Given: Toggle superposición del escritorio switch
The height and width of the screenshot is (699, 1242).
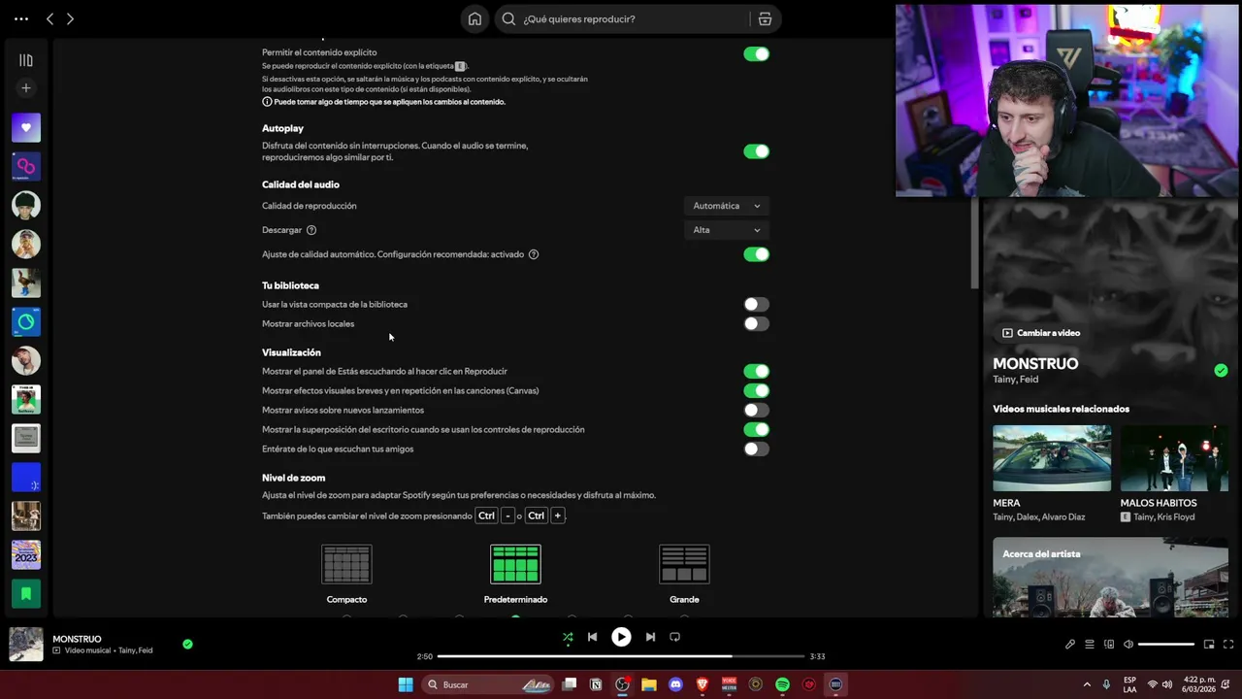Looking at the screenshot, I should click(756, 429).
